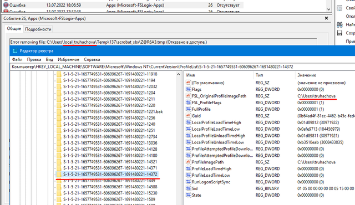Select folder icon of key ending 11918

coord(59,74)
